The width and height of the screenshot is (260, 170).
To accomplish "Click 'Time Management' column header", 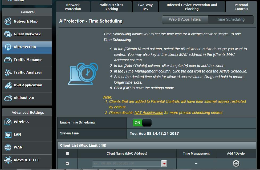I will tap(196, 154).
